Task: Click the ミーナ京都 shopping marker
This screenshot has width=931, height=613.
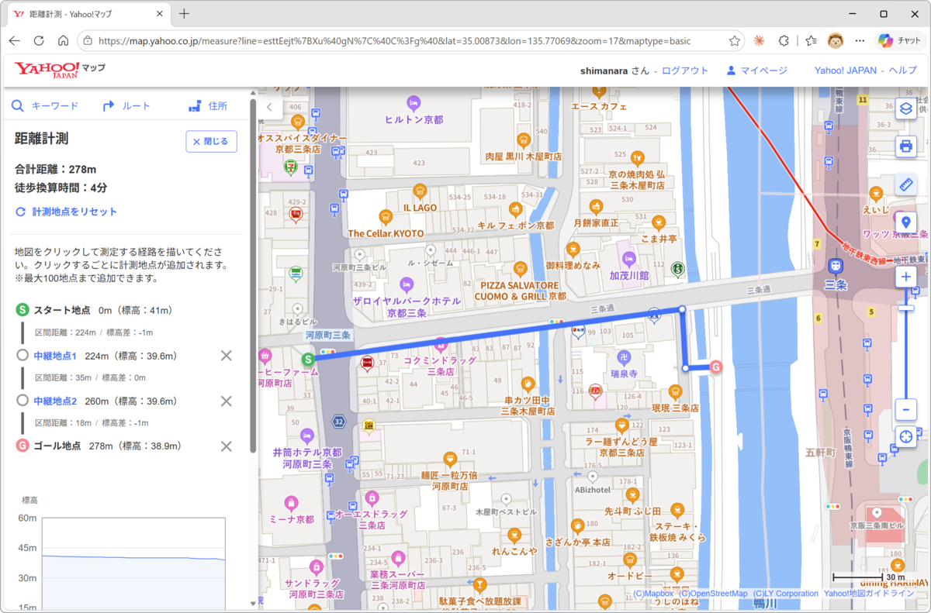Action: tap(292, 503)
